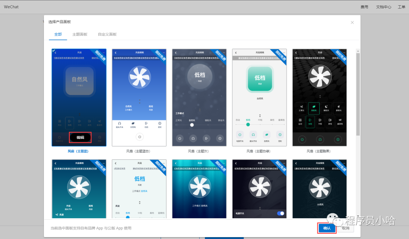Close the 选择产品面板 dialog with X
Screen dimensions: 409x239
point(352,22)
